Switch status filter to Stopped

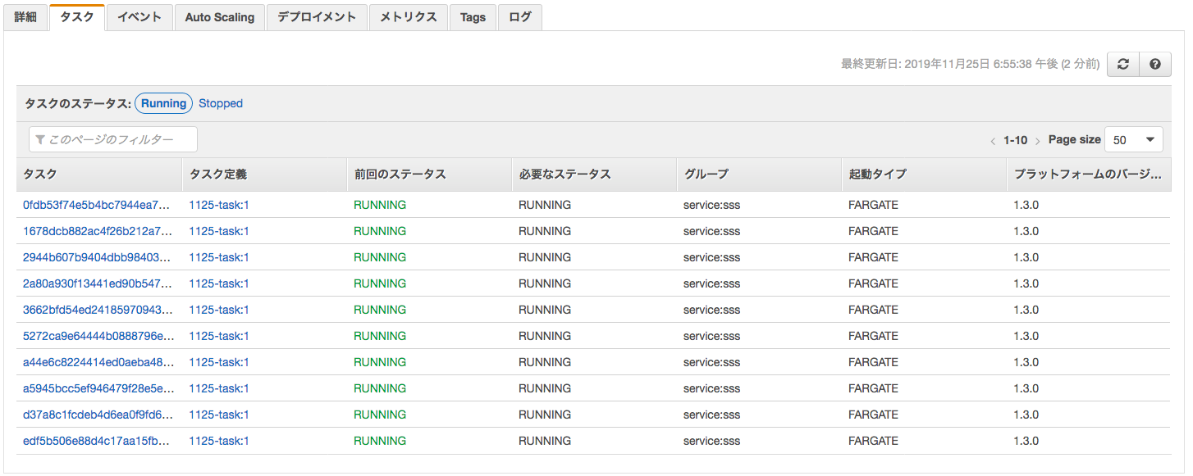221,103
